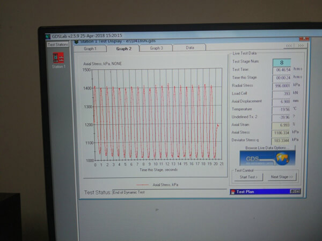Select the Graph 2 tab
Screen dimensions: 322x241
(124, 48)
